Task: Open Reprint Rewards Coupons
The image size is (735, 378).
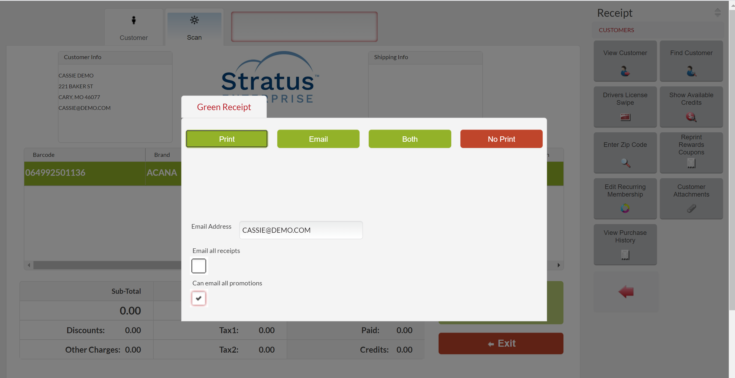Action: [x=691, y=153]
